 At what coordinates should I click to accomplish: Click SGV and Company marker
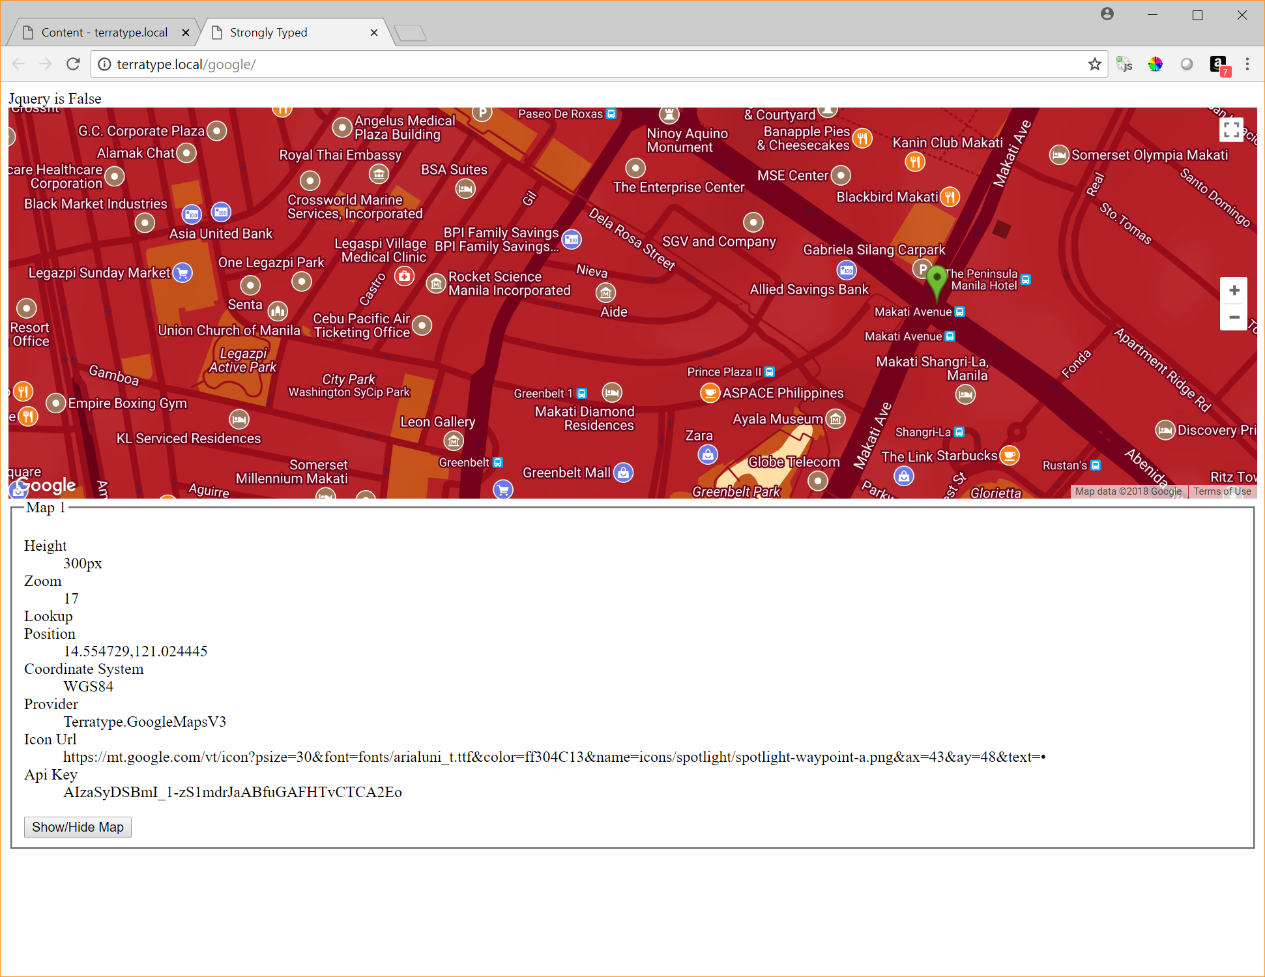tap(753, 222)
